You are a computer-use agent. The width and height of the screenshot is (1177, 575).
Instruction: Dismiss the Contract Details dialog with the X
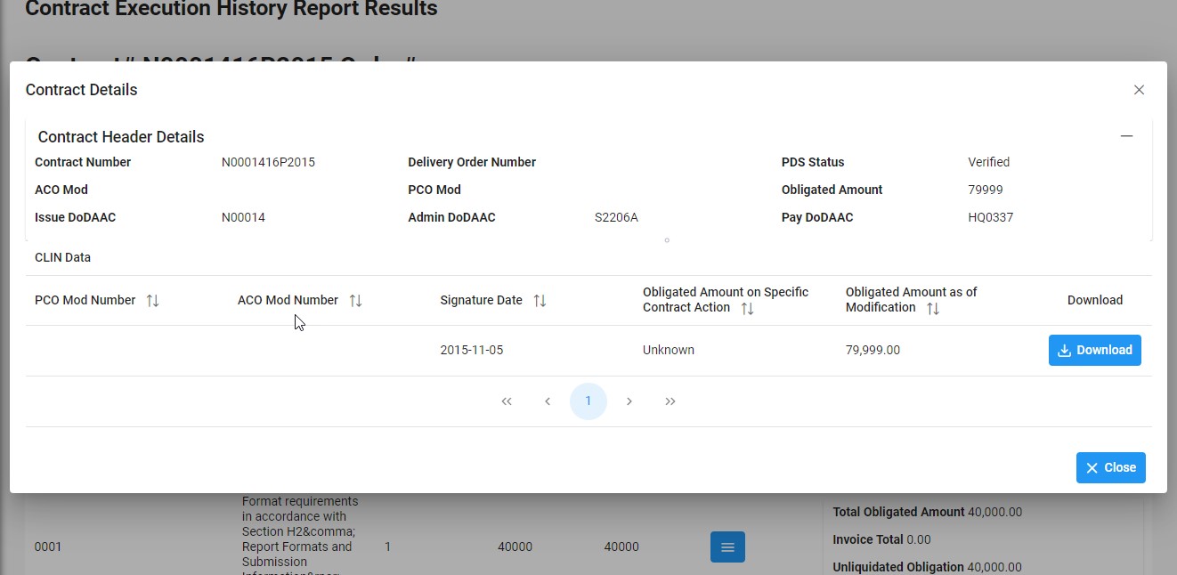pyautogui.click(x=1139, y=89)
